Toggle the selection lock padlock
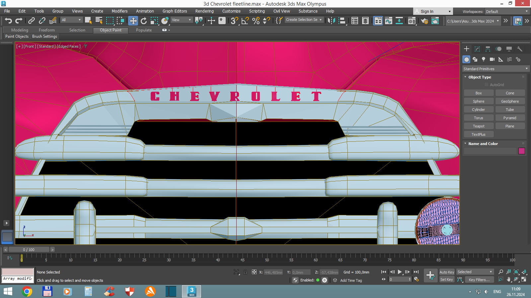Image resolution: width=531 pixels, height=298 pixels. 245,272
